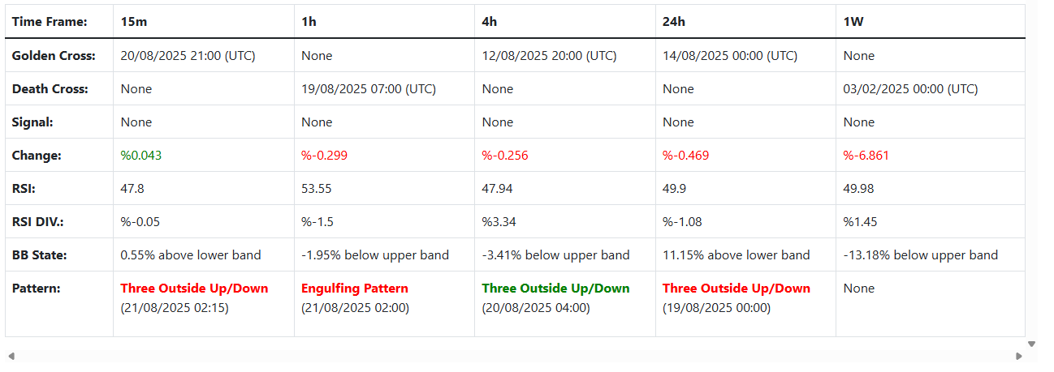Click the 24h Three Outside Up/Down pattern

click(737, 289)
